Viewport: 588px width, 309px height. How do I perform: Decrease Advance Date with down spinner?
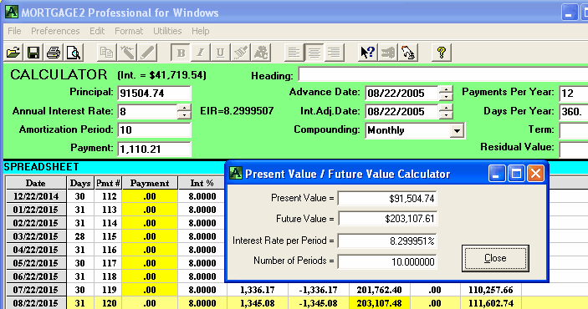446,97
